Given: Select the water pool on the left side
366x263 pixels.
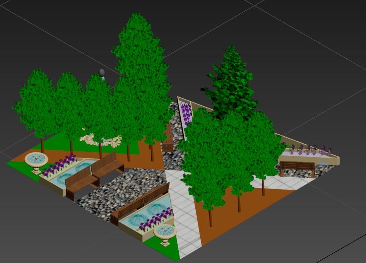Looking at the screenshot, I should (x=72, y=173).
